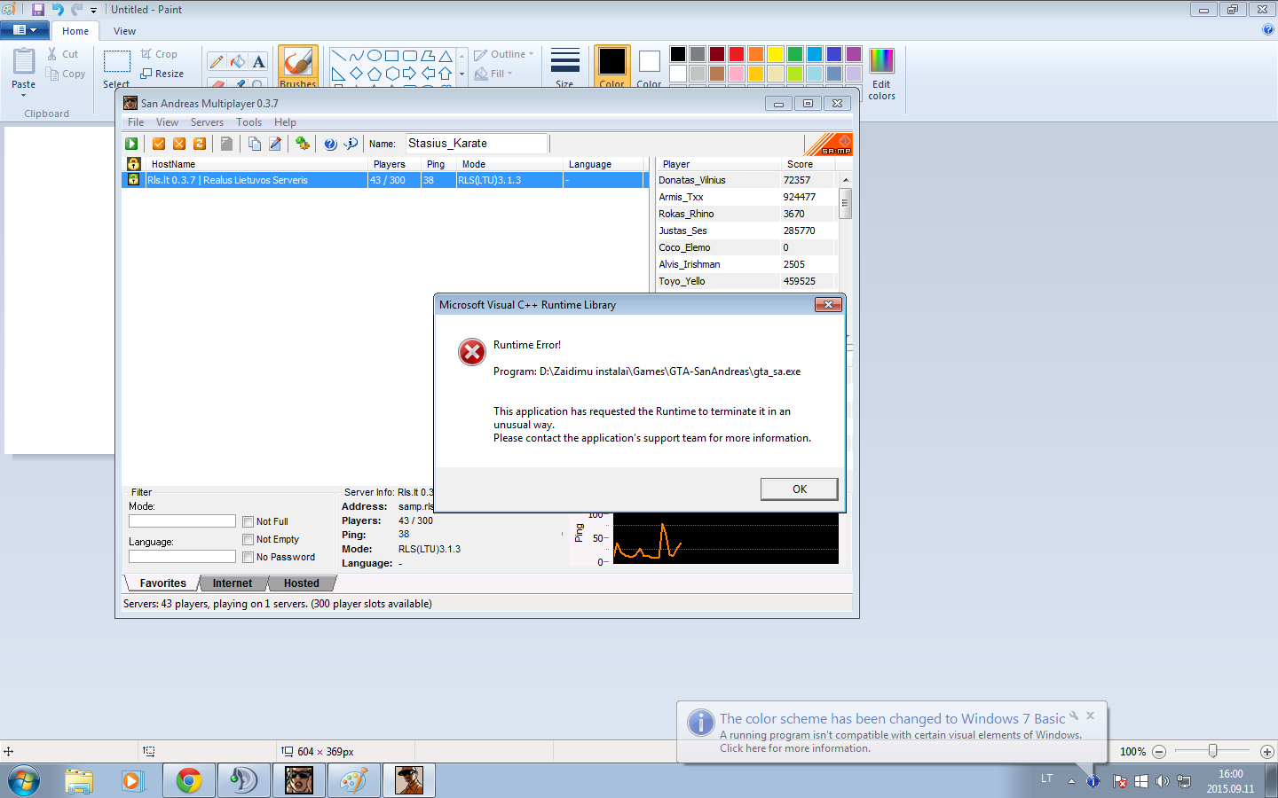This screenshot has height=798, width=1278.
Task: Toggle the No Password checkbox
Action: tap(248, 557)
